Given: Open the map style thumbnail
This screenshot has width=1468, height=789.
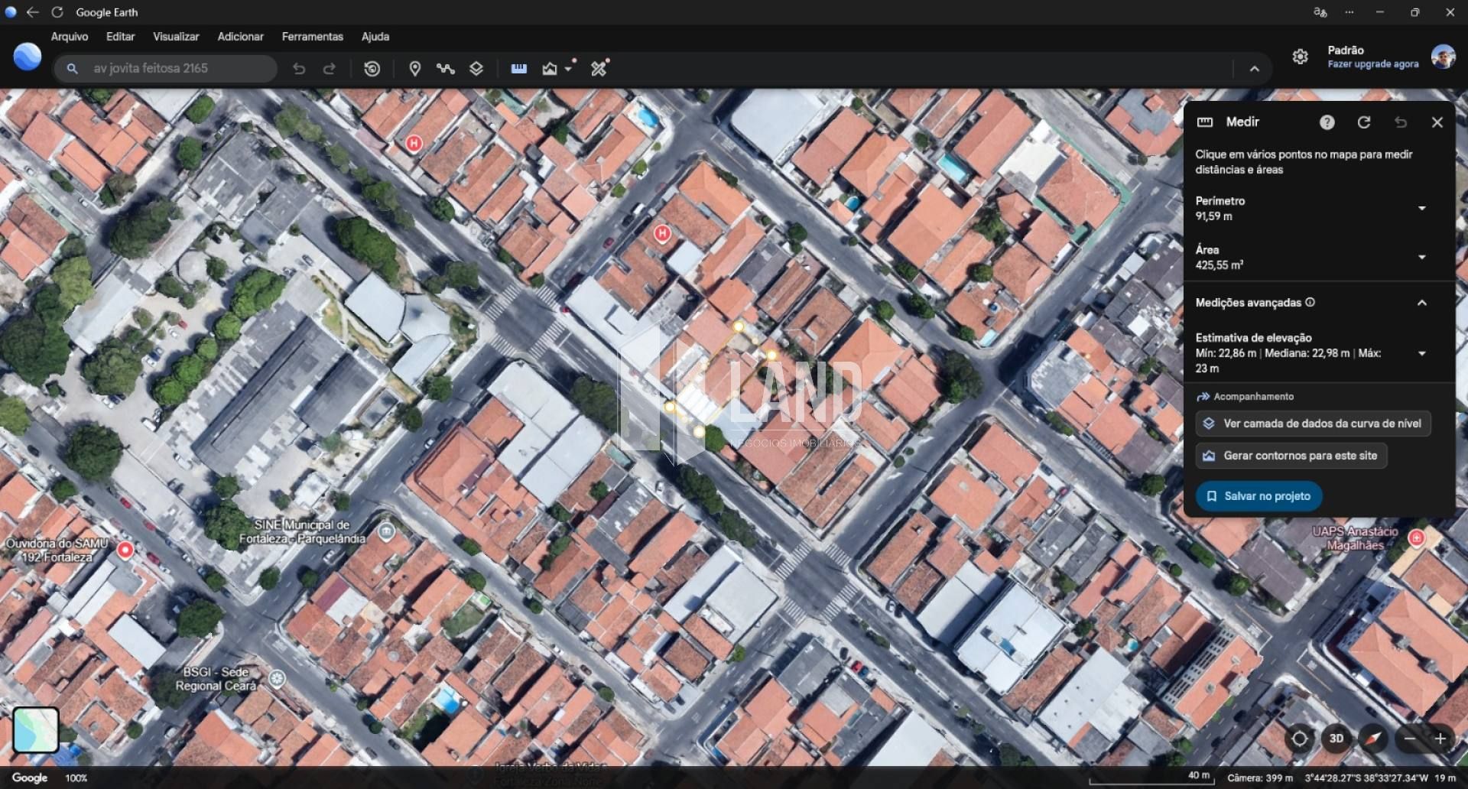Looking at the screenshot, I should (x=36, y=730).
